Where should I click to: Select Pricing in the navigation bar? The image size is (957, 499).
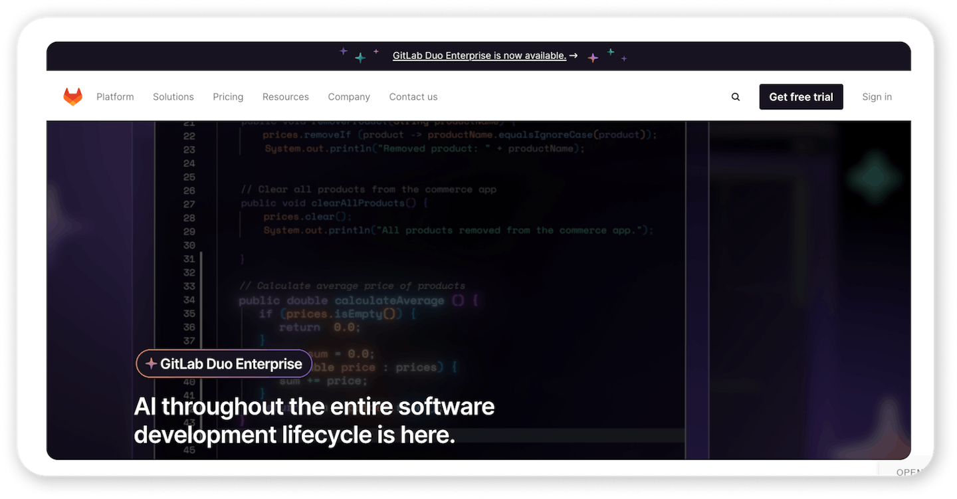(x=228, y=96)
